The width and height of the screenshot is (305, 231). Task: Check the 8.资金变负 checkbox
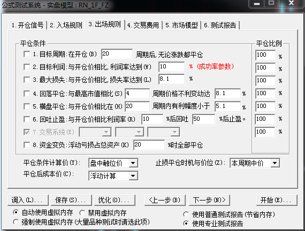[x=27, y=145]
